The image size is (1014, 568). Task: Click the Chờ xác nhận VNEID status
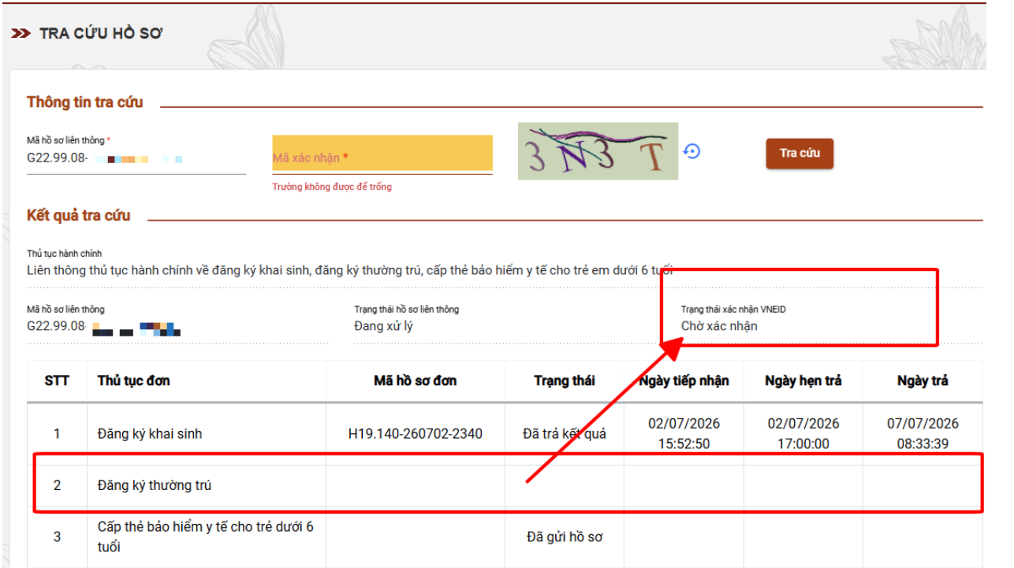719,326
